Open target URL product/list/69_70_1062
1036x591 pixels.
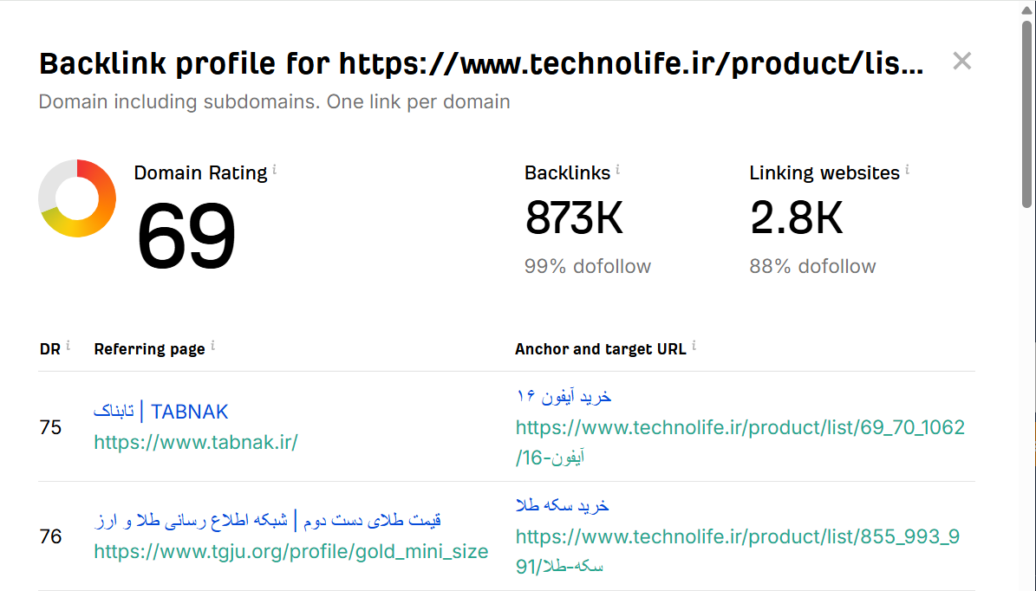(740, 427)
